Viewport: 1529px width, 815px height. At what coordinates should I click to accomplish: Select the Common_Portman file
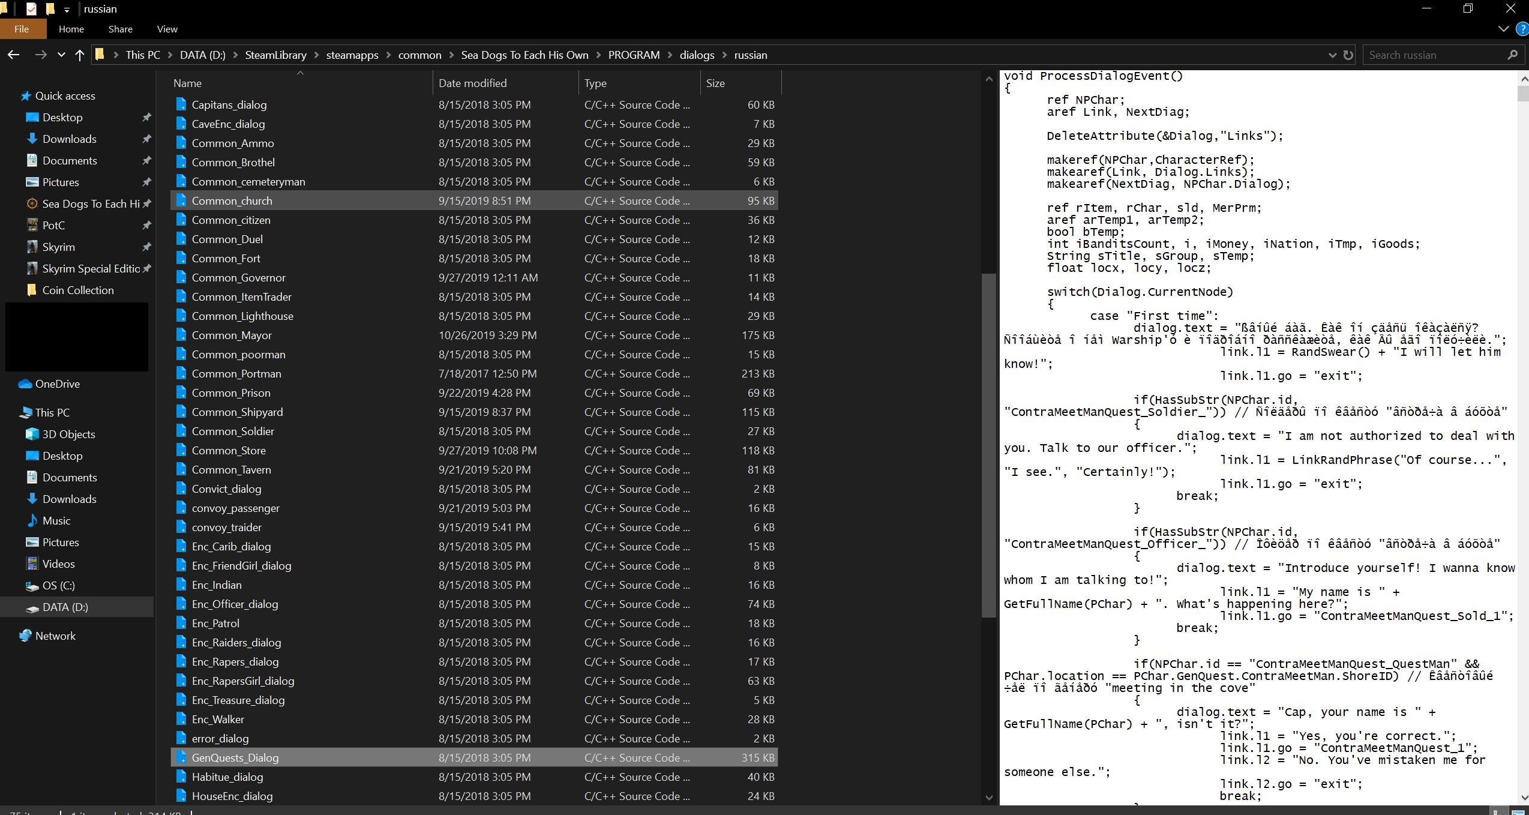coord(475,373)
